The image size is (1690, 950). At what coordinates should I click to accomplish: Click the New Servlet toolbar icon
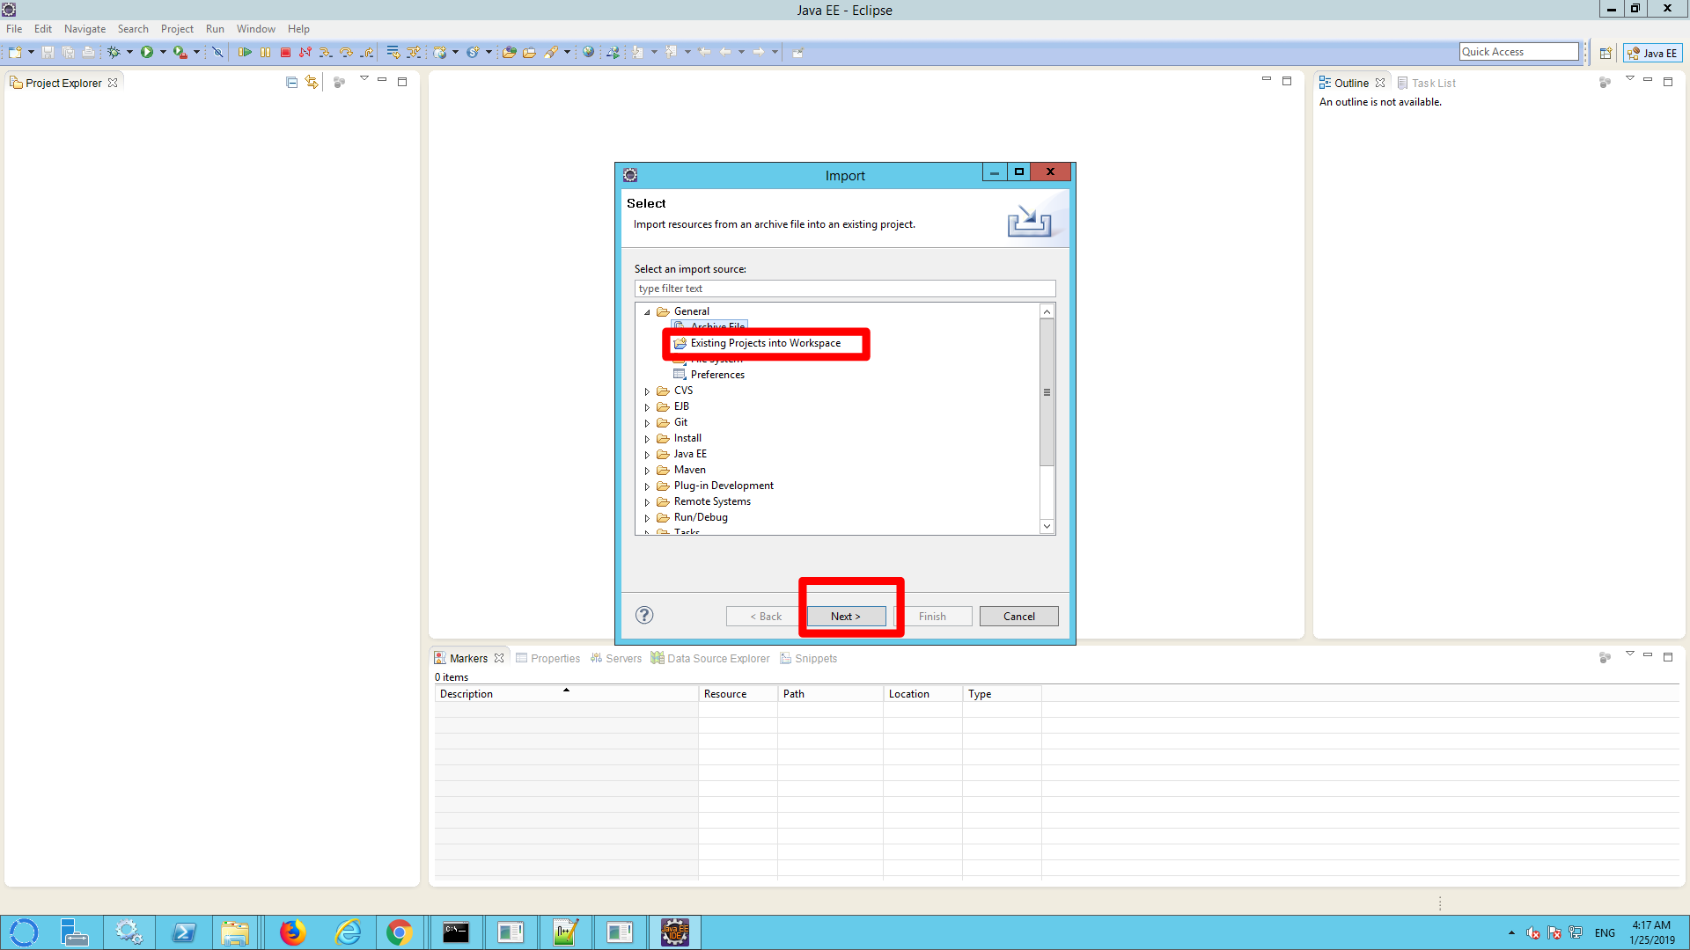coord(473,53)
